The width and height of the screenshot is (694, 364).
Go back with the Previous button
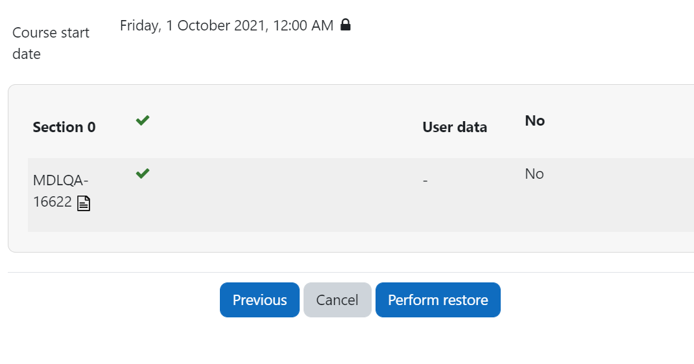[260, 300]
